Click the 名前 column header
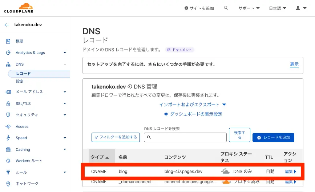Screen dimensions: 315x192 tap(123, 157)
